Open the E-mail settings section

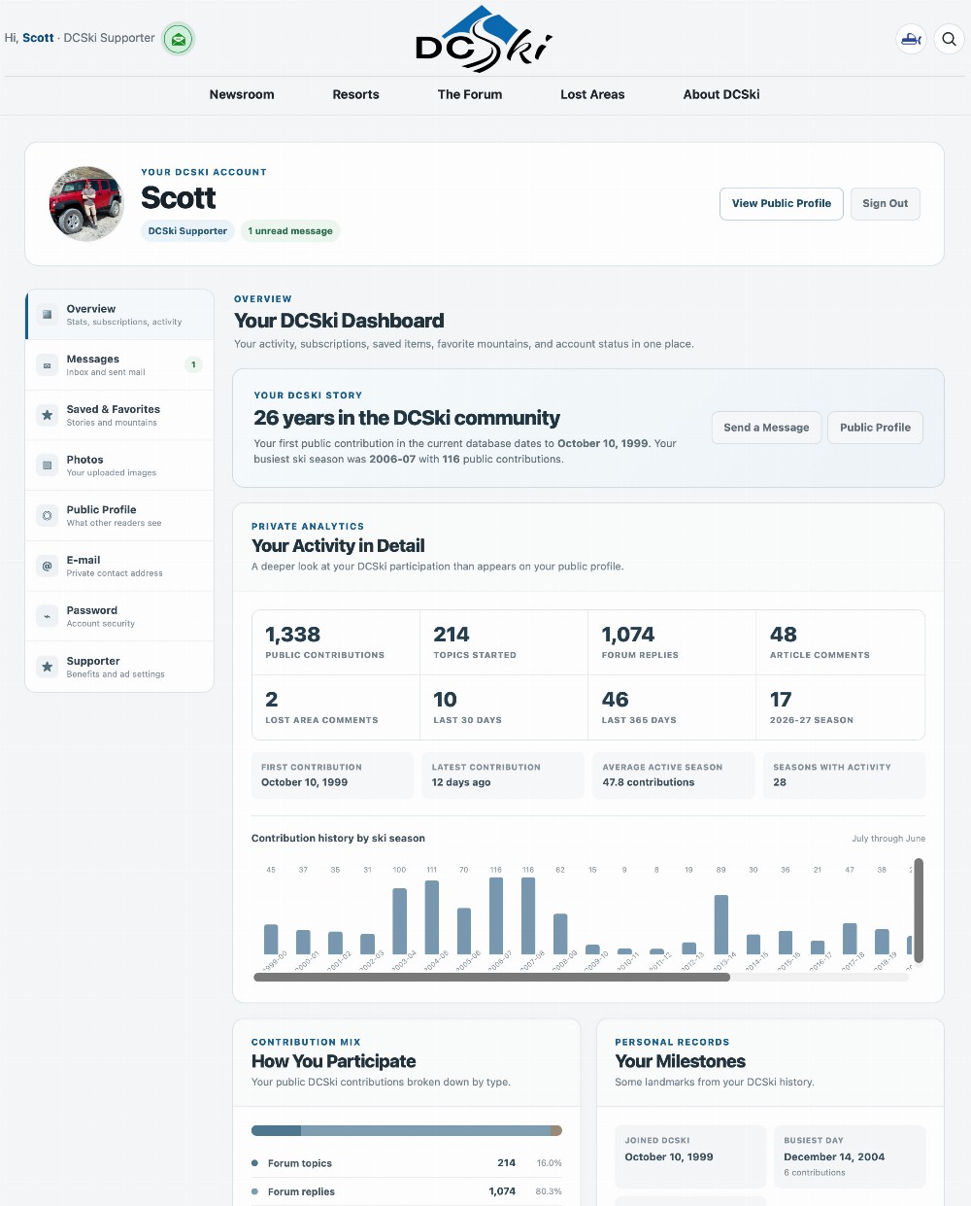coord(119,566)
